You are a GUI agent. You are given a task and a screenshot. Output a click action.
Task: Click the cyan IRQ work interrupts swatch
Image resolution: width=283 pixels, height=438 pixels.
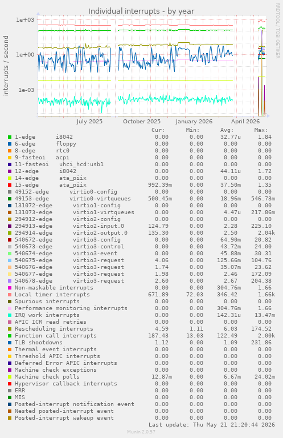pyautogui.click(x=10, y=315)
